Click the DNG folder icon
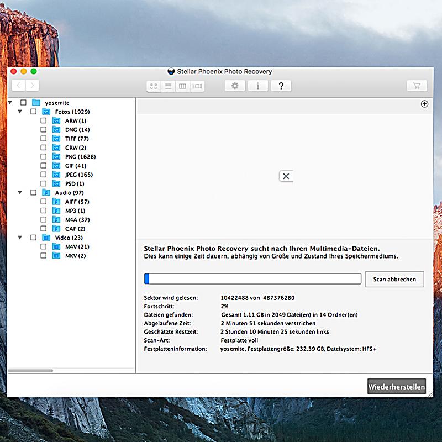The height and width of the screenshot is (442, 442). click(56, 129)
